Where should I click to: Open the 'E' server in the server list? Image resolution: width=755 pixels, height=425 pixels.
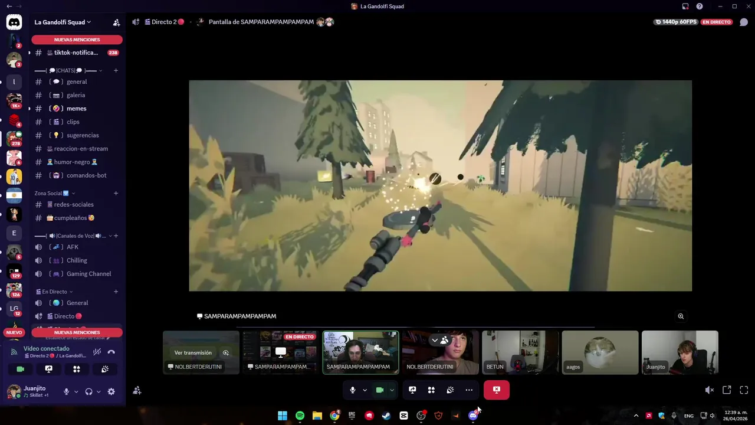pyautogui.click(x=14, y=233)
